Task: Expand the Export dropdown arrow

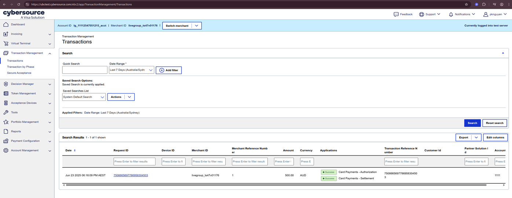Action: tap(476, 137)
